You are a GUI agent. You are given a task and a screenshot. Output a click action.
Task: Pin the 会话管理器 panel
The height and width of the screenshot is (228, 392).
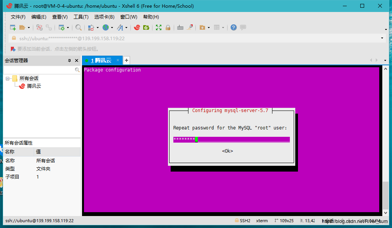click(70, 60)
